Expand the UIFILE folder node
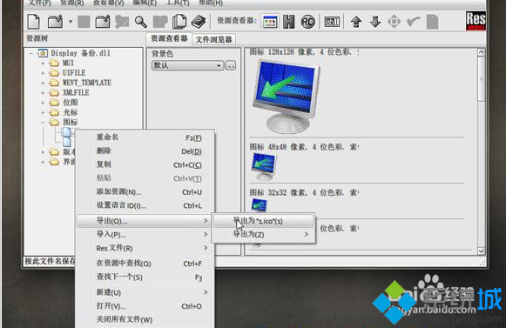506x328 pixels. [43, 73]
